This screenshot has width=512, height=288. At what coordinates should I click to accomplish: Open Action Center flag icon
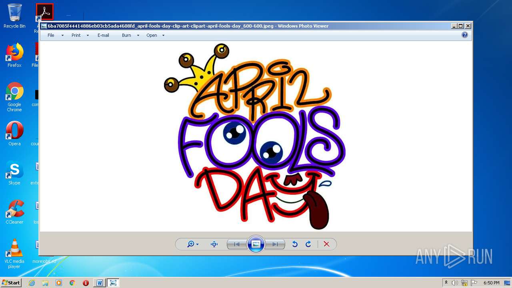(x=474, y=283)
